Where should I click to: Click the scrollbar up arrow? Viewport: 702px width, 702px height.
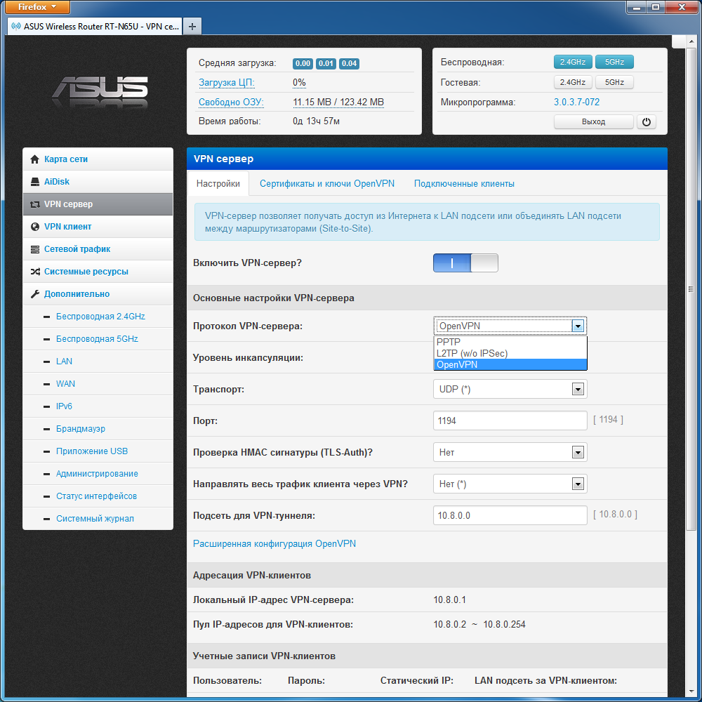coord(691,41)
